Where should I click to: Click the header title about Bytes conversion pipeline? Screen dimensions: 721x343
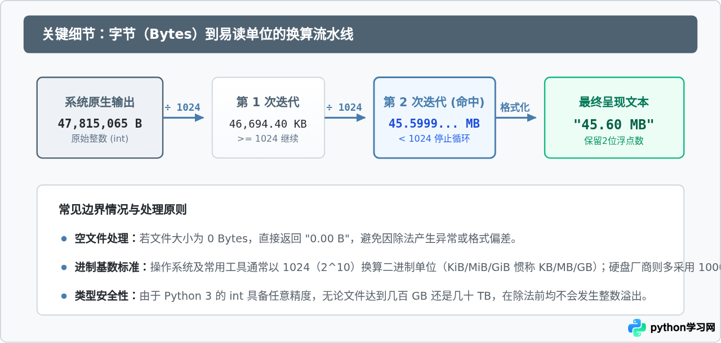[x=198, y=34]
